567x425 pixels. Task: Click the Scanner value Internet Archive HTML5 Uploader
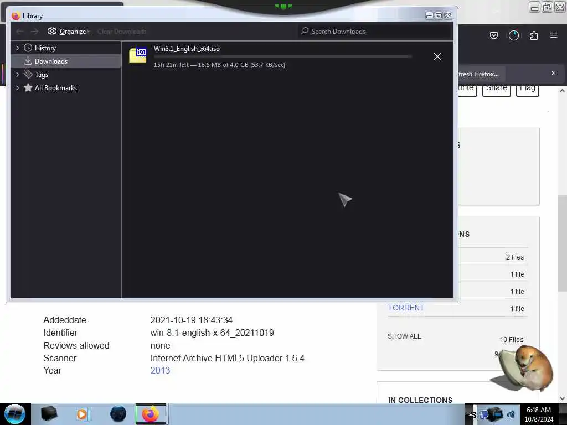(227, 358)
